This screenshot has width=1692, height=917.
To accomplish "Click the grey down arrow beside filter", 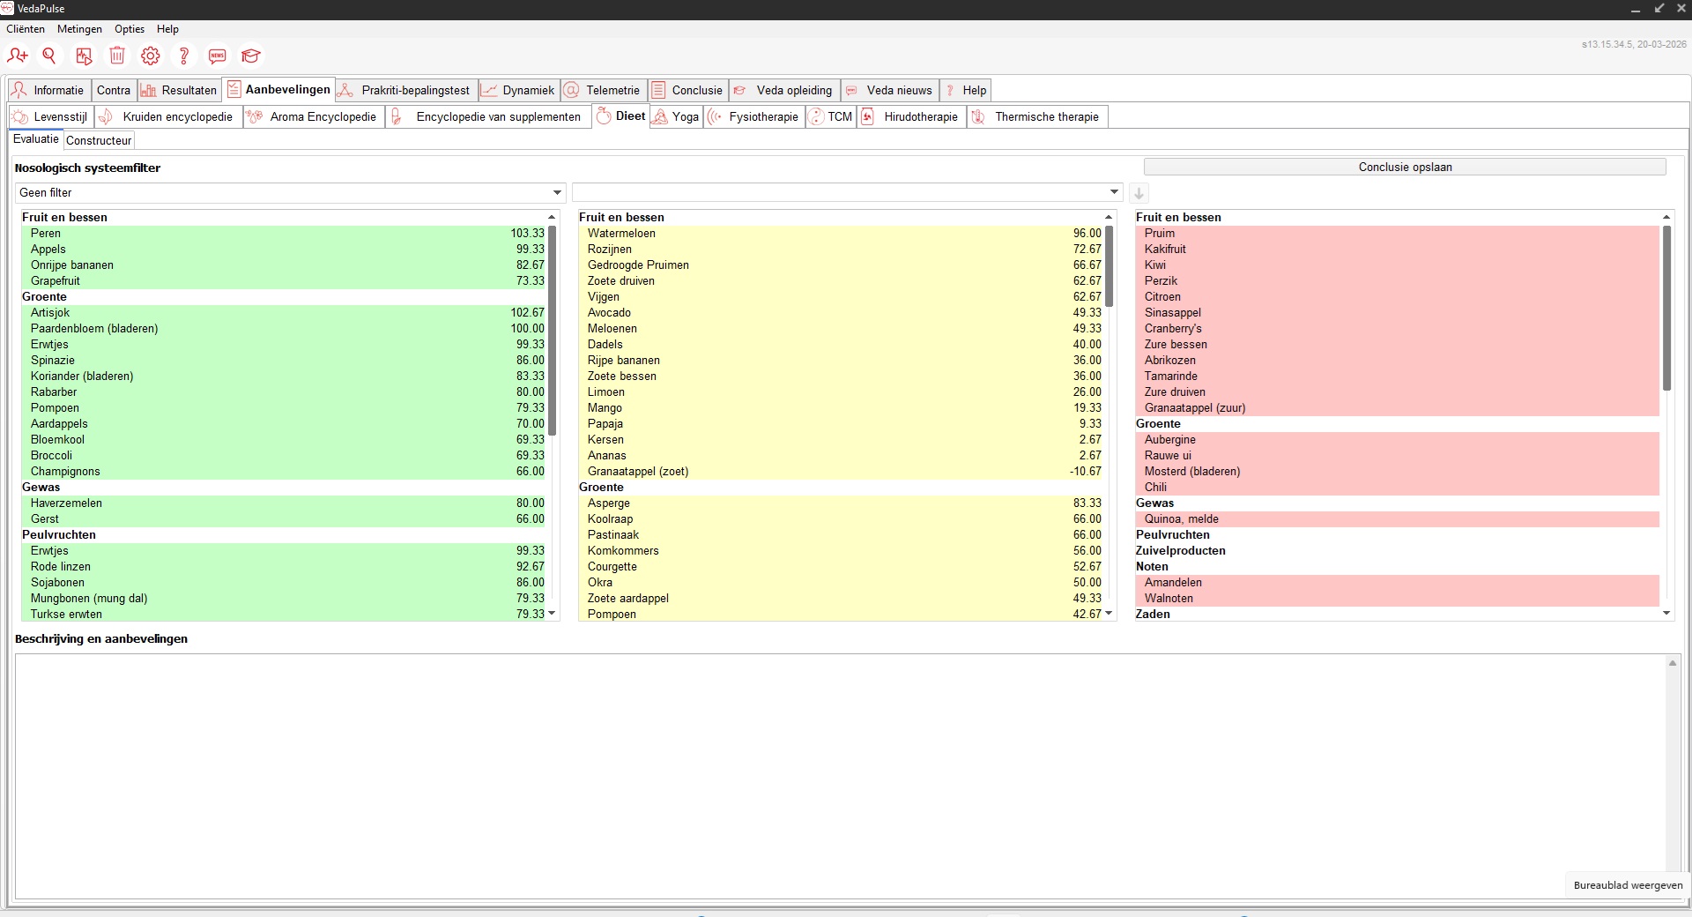I will 1139,193.
